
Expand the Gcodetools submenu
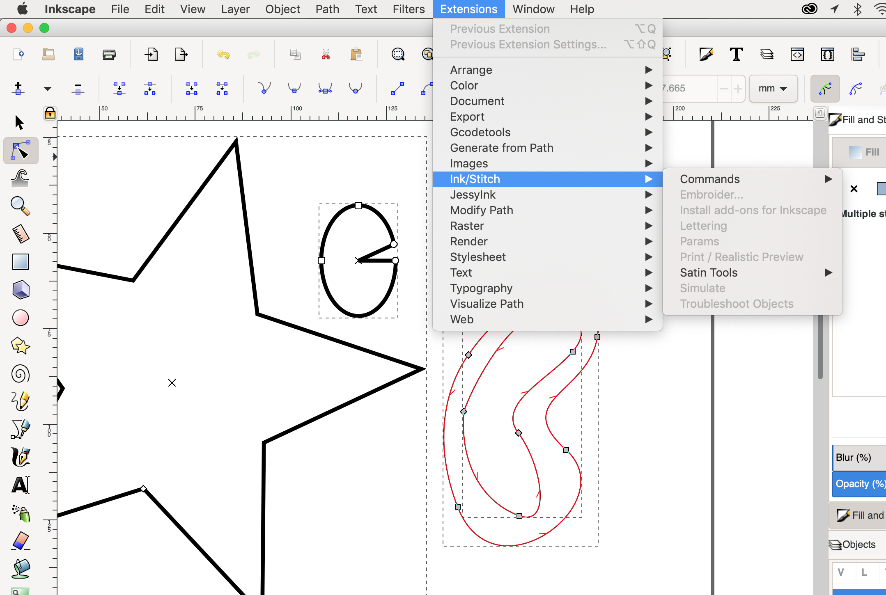point(548,132)
